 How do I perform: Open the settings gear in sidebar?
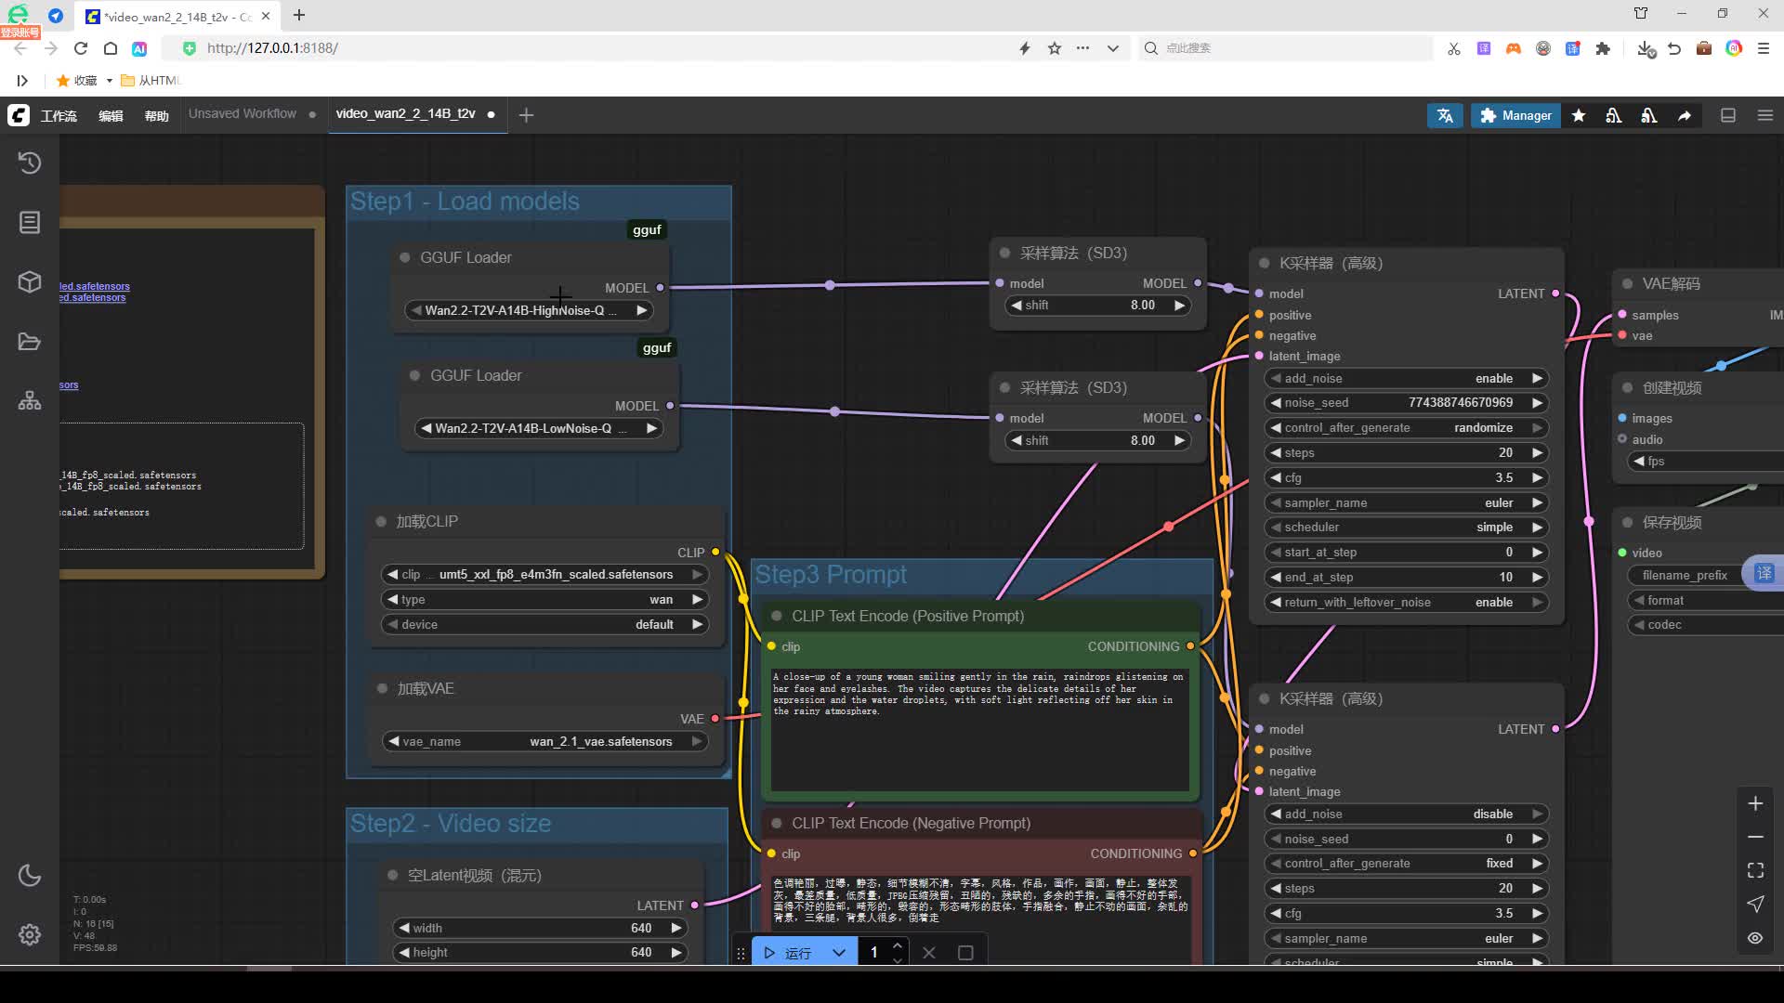point(30,934)
